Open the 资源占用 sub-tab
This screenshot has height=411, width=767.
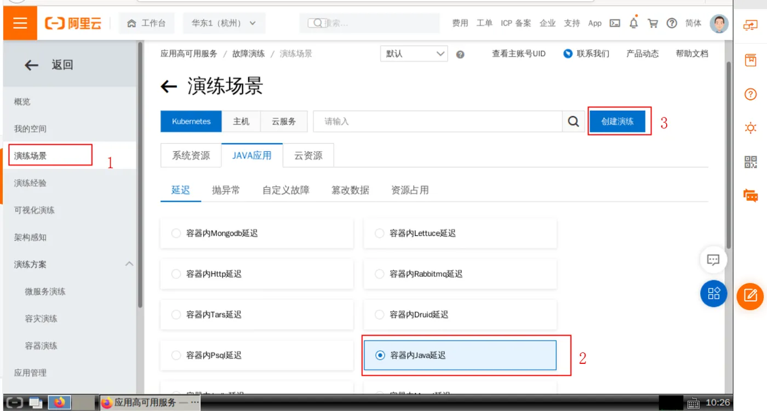click(410, 190)
